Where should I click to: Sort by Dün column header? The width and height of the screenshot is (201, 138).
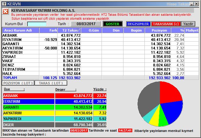pos(113,30)
